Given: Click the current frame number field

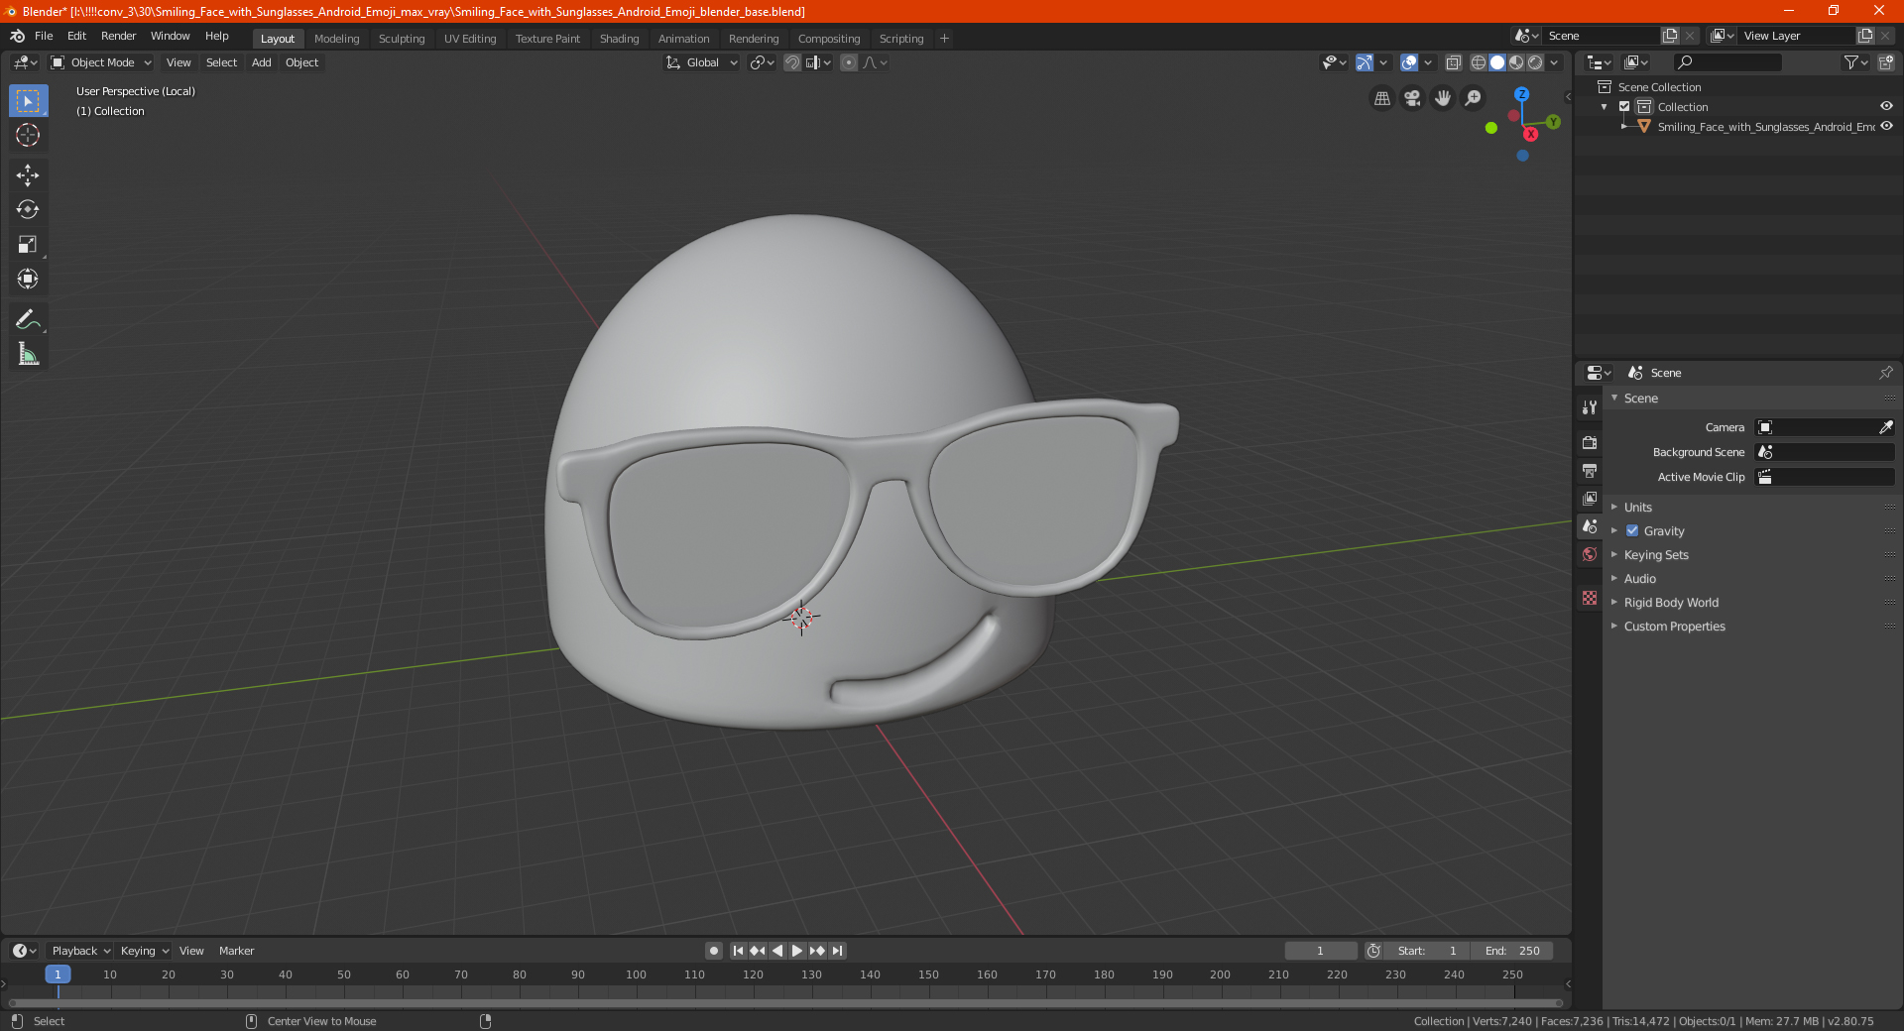Looking at the screenshot, I should pos(1320,951).
